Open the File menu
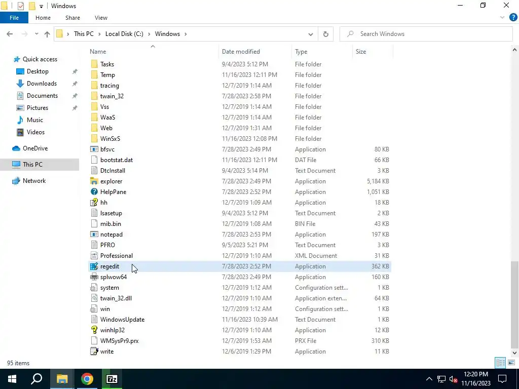 [14, 18]
